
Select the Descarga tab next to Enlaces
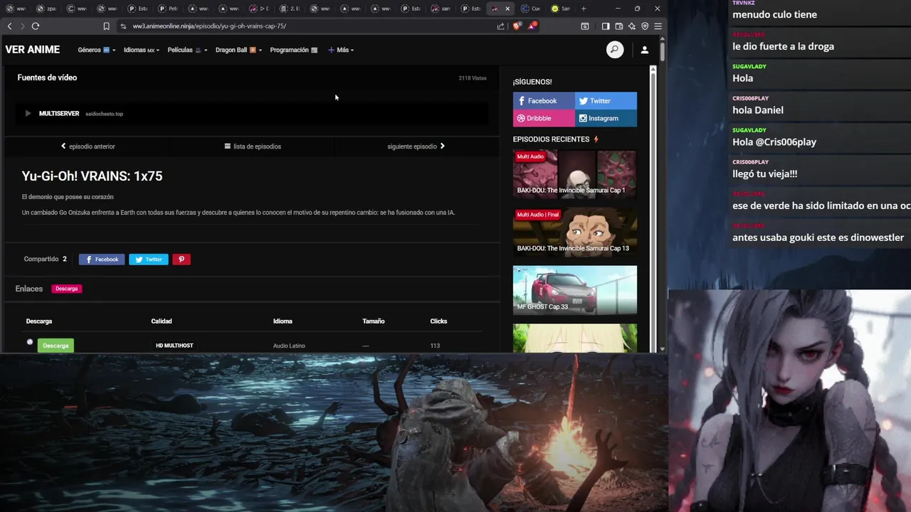coord(66,289)
